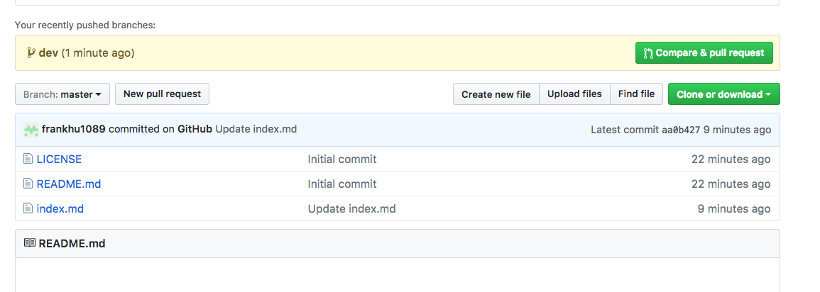The width and height of the screenshot is (820, 292).
Task: Click the git branch icon beside dev
Action: click(31, 52)
